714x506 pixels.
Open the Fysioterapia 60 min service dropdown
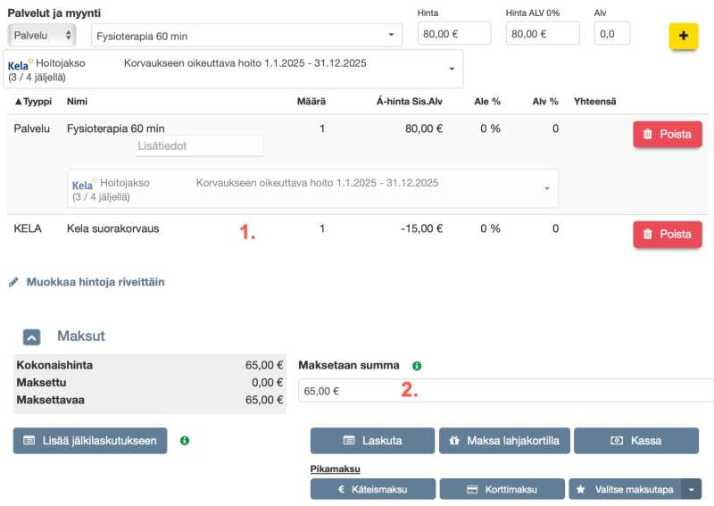[x=245, y=35]
